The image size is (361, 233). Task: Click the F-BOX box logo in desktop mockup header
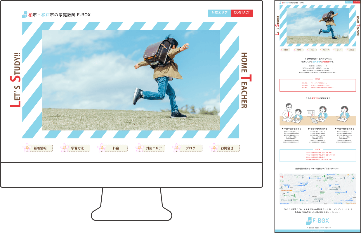(25, 14)
